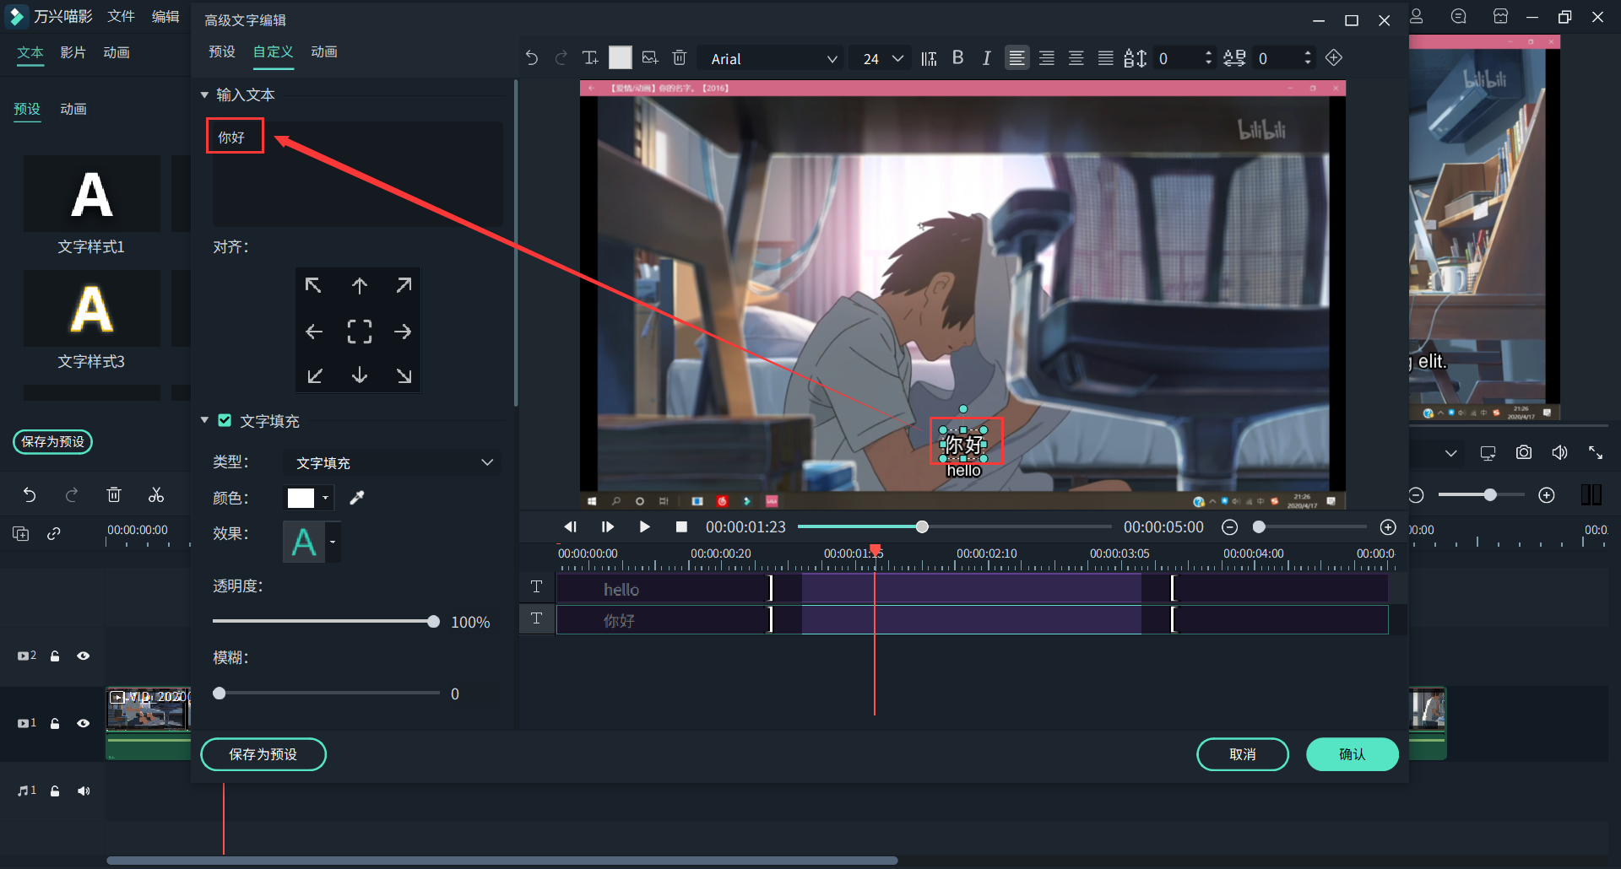Click the play button under preview
1621x869 pixels.
click(644, 526)
